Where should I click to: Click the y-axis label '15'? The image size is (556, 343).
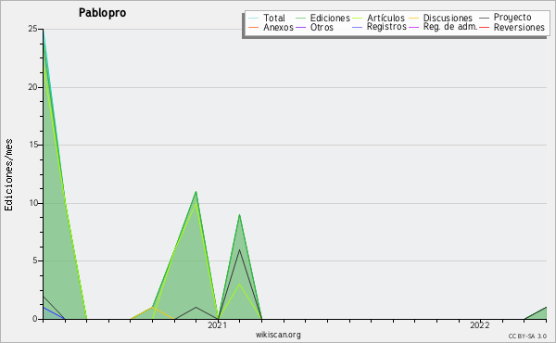click(x=33, y=145)
